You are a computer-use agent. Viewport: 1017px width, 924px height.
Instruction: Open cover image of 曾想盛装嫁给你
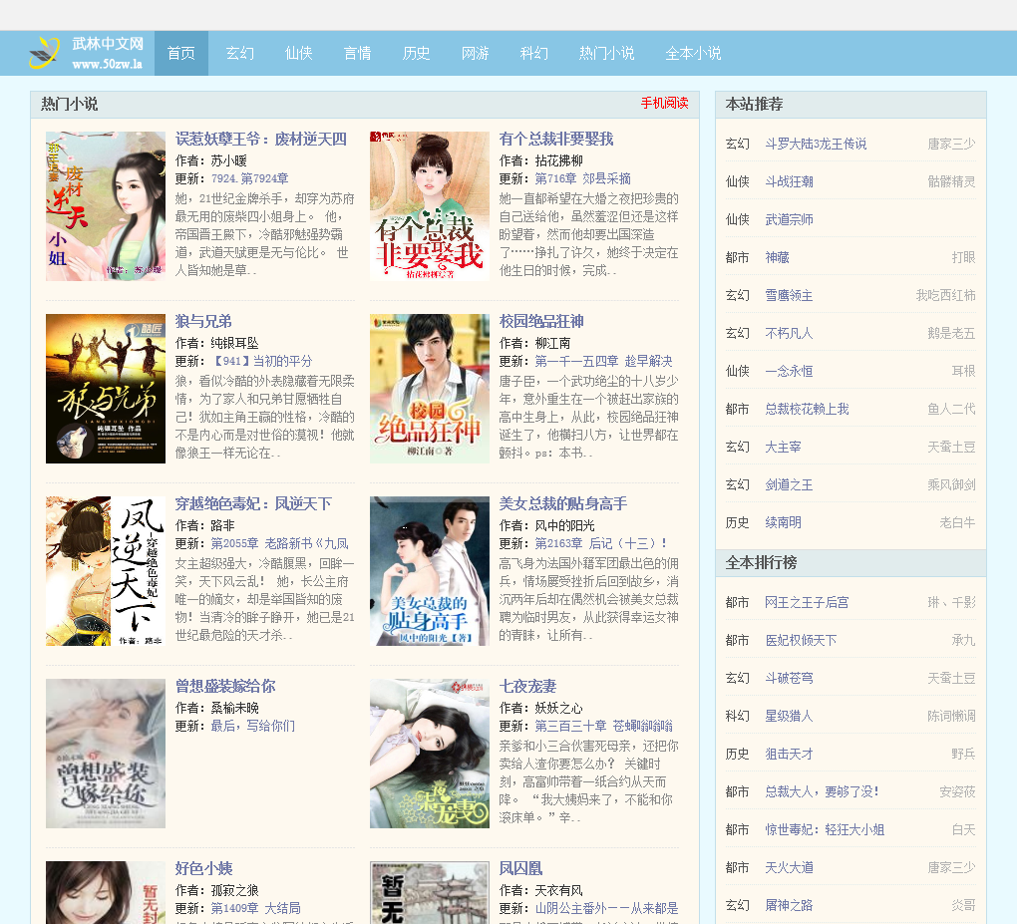point(106,754)
